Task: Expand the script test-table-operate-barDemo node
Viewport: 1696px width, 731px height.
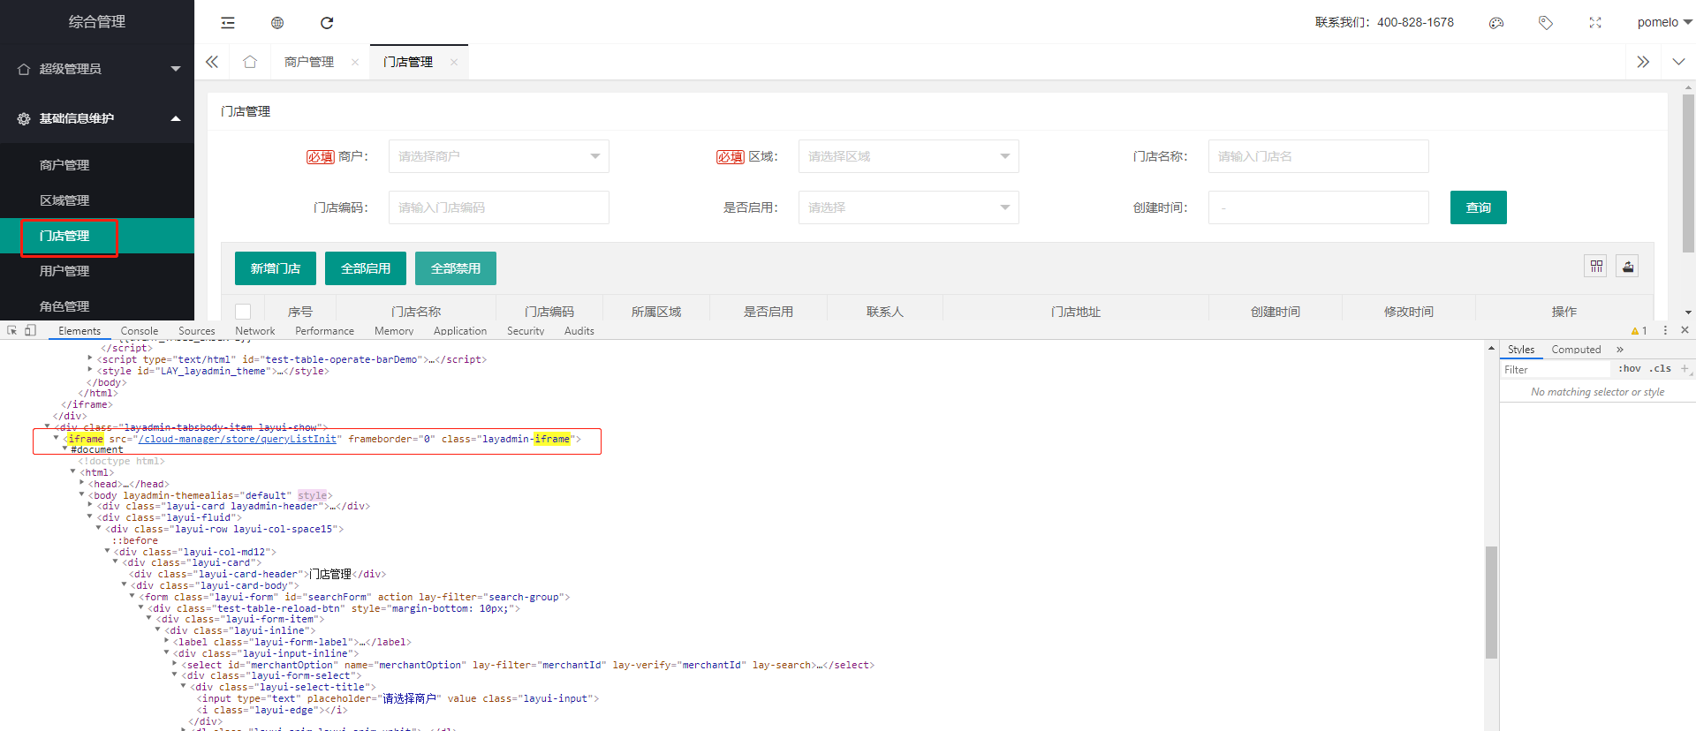Action: 90,359
